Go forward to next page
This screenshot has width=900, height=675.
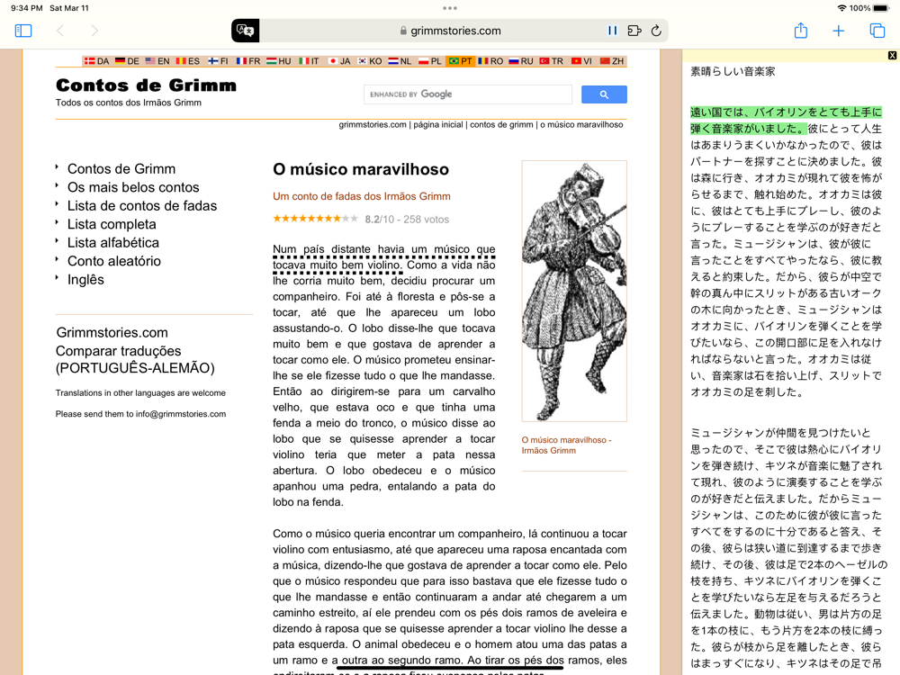coord(94,31)
